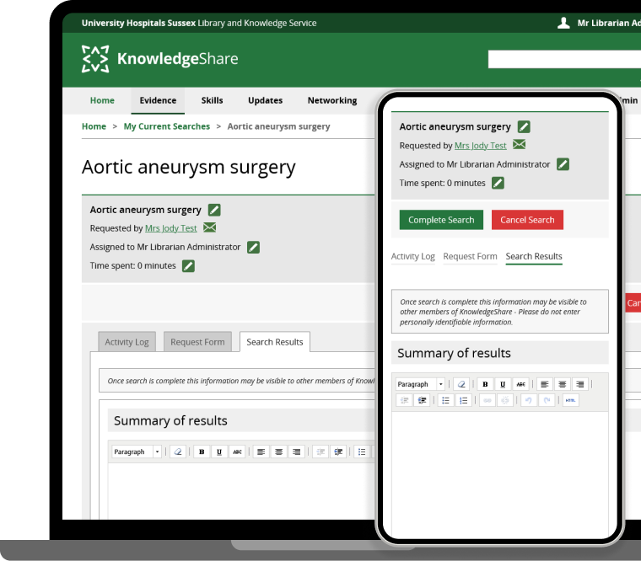This screenshot has width=641, height=561.
Task: Open Paragraph format dropdown in laptop editor
Action: (137, 452)
